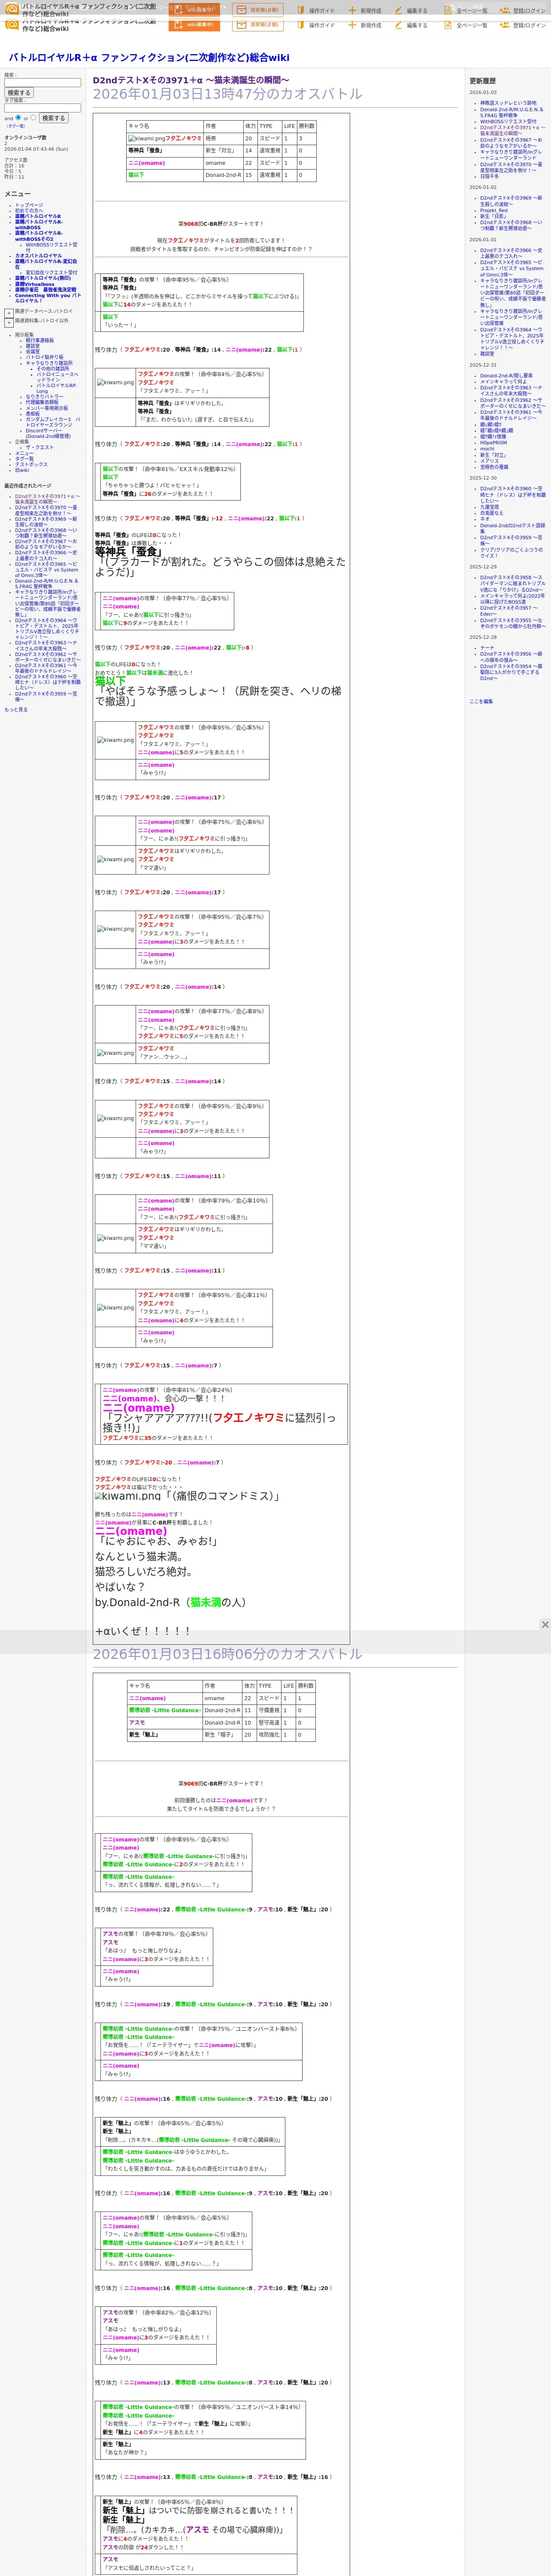Open the 初めての方へ menu link

(29, 210)
